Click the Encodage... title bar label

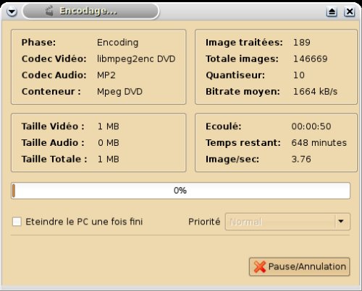[88, 11]
